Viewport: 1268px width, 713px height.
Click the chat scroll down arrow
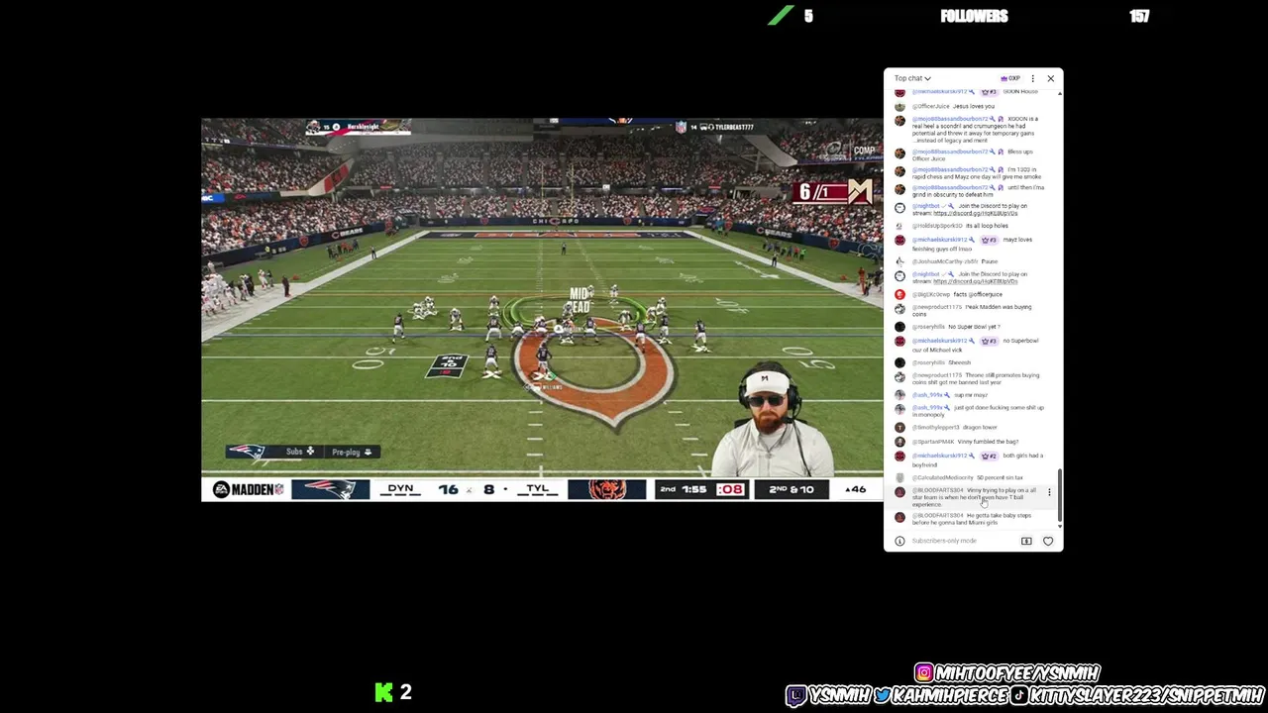[x=1060, y=528]
